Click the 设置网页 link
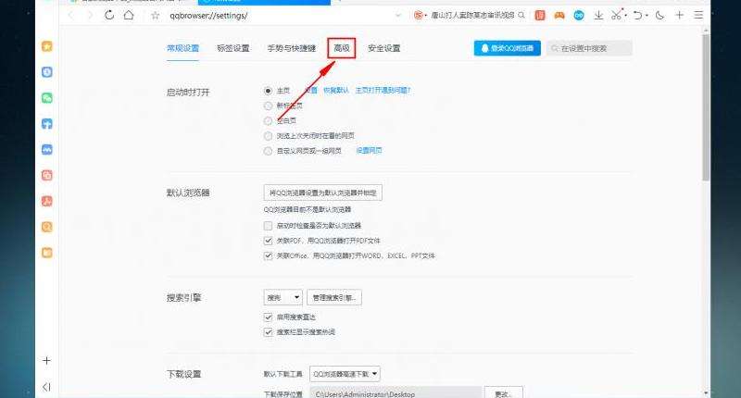Viewport: 741px width, 398px height. click(x=369, y=151)
